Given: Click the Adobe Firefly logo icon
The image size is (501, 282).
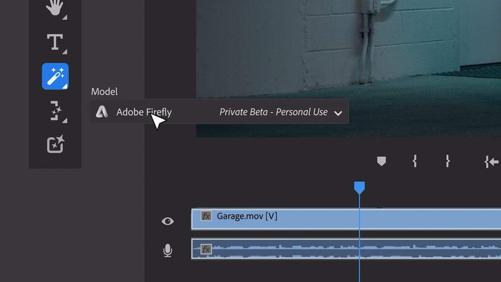Looking at the screenshot, I should point(102,112).
